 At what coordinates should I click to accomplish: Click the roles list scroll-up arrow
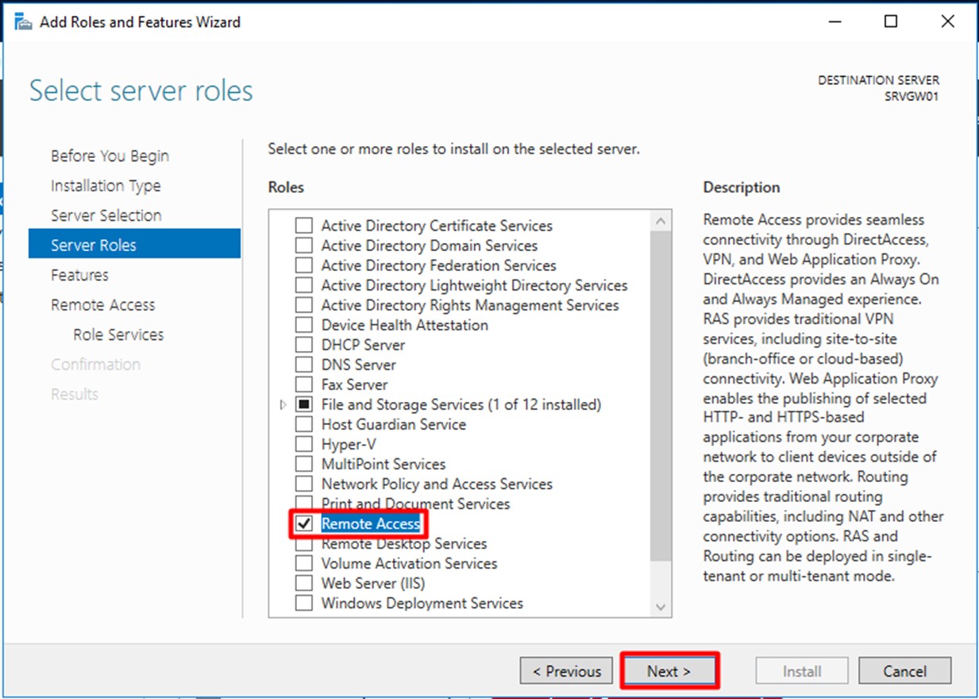click(x=661, y=220)
